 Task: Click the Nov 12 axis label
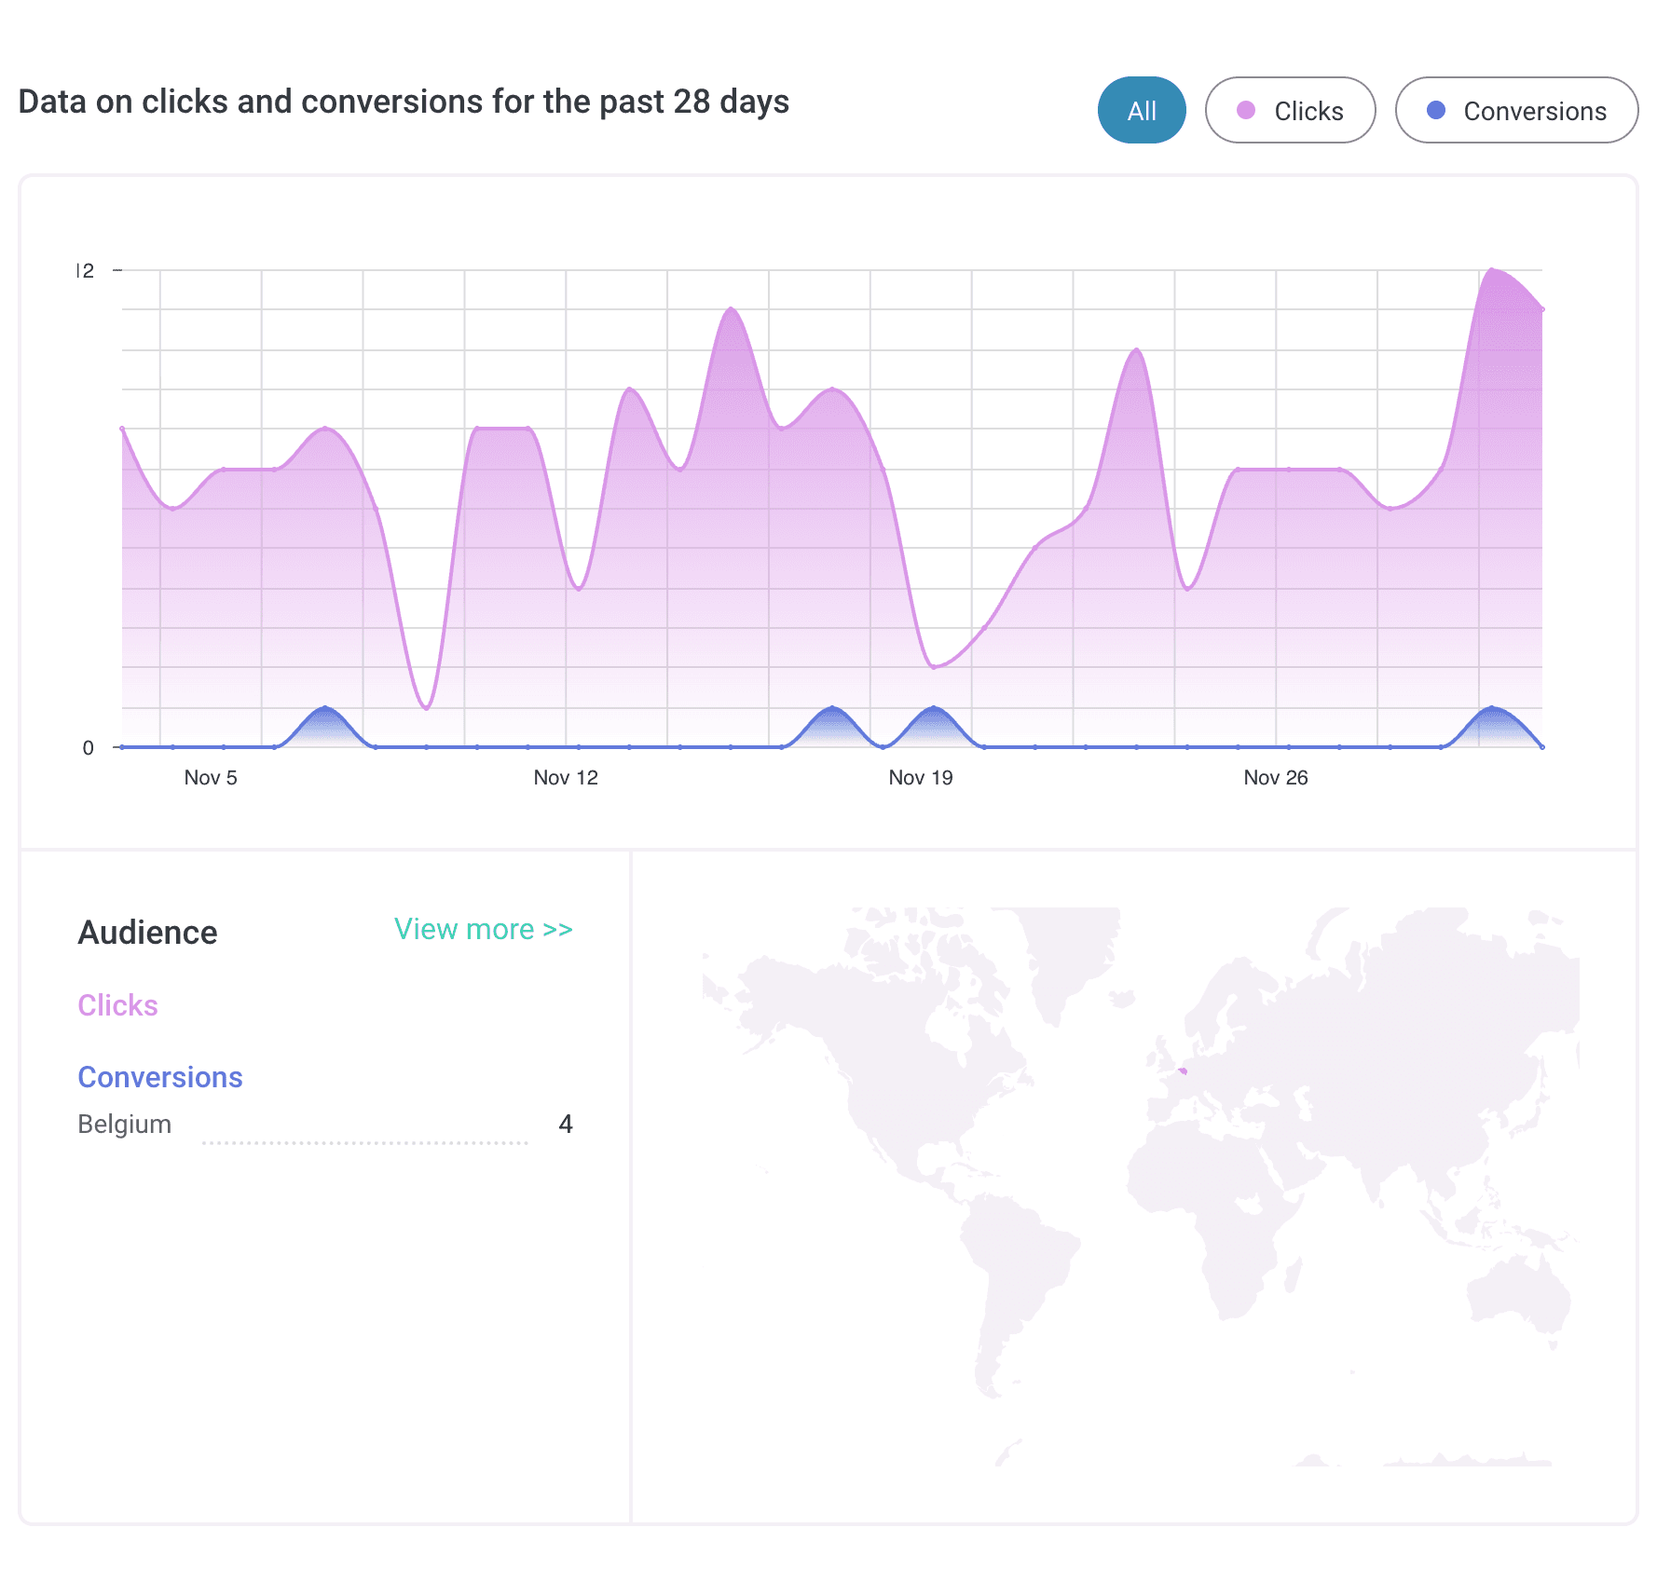pyautogui.click(x=566, y=778)
